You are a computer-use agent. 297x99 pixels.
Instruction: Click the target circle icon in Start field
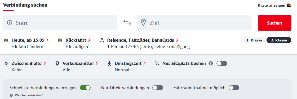[10, 23]
